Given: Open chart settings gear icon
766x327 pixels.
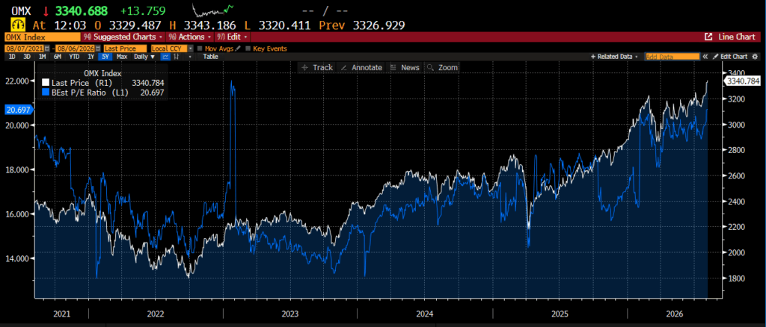Looking at the screenshot, I should point(755,57).
